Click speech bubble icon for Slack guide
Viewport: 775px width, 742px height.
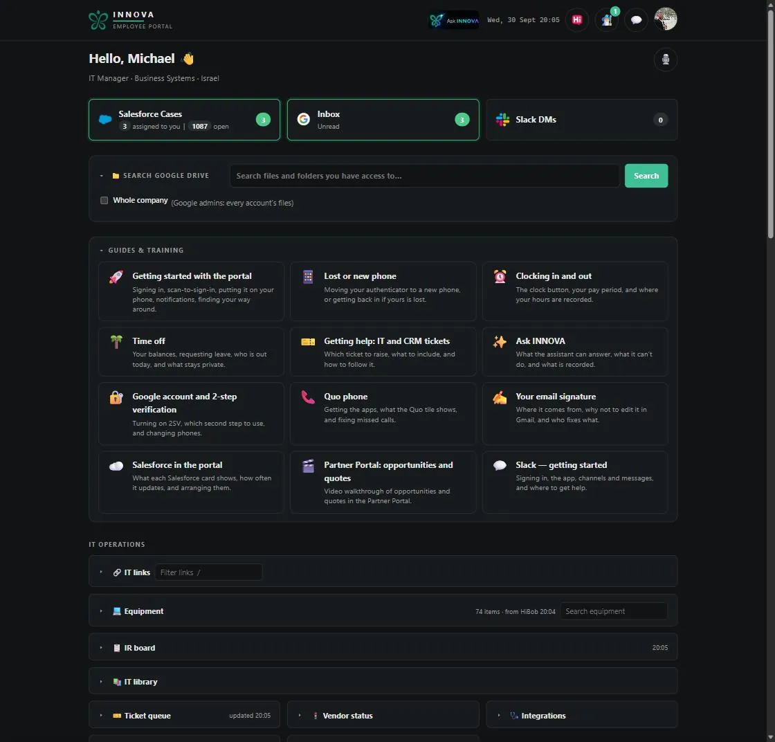[x=500, y=465]
